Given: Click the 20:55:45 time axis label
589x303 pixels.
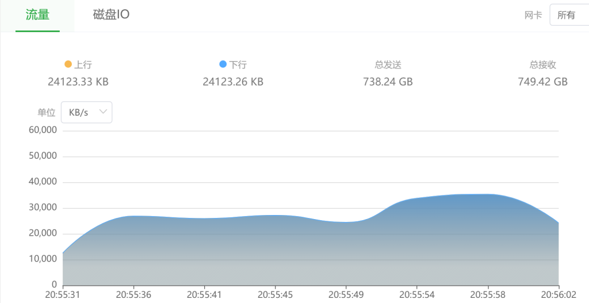Looking at the screenshot, I should click(x=276, y=295).
